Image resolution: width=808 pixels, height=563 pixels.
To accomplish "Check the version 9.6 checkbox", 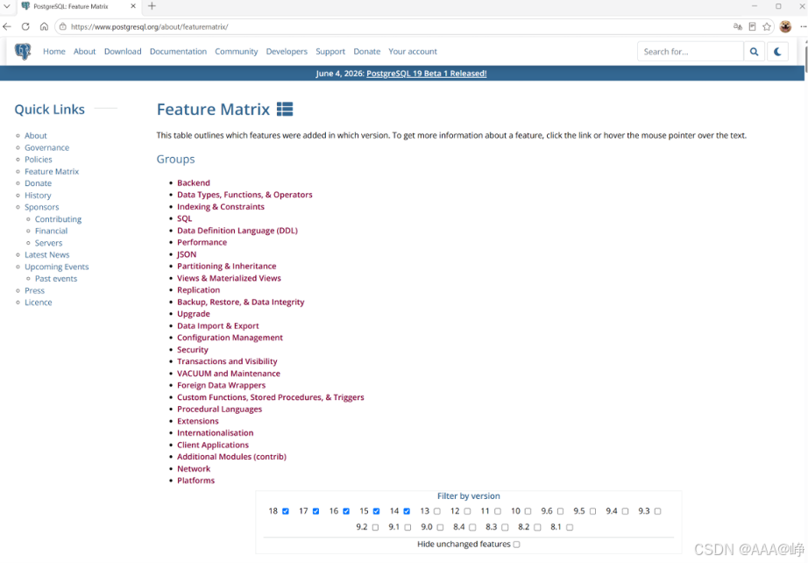I will 560,511.
